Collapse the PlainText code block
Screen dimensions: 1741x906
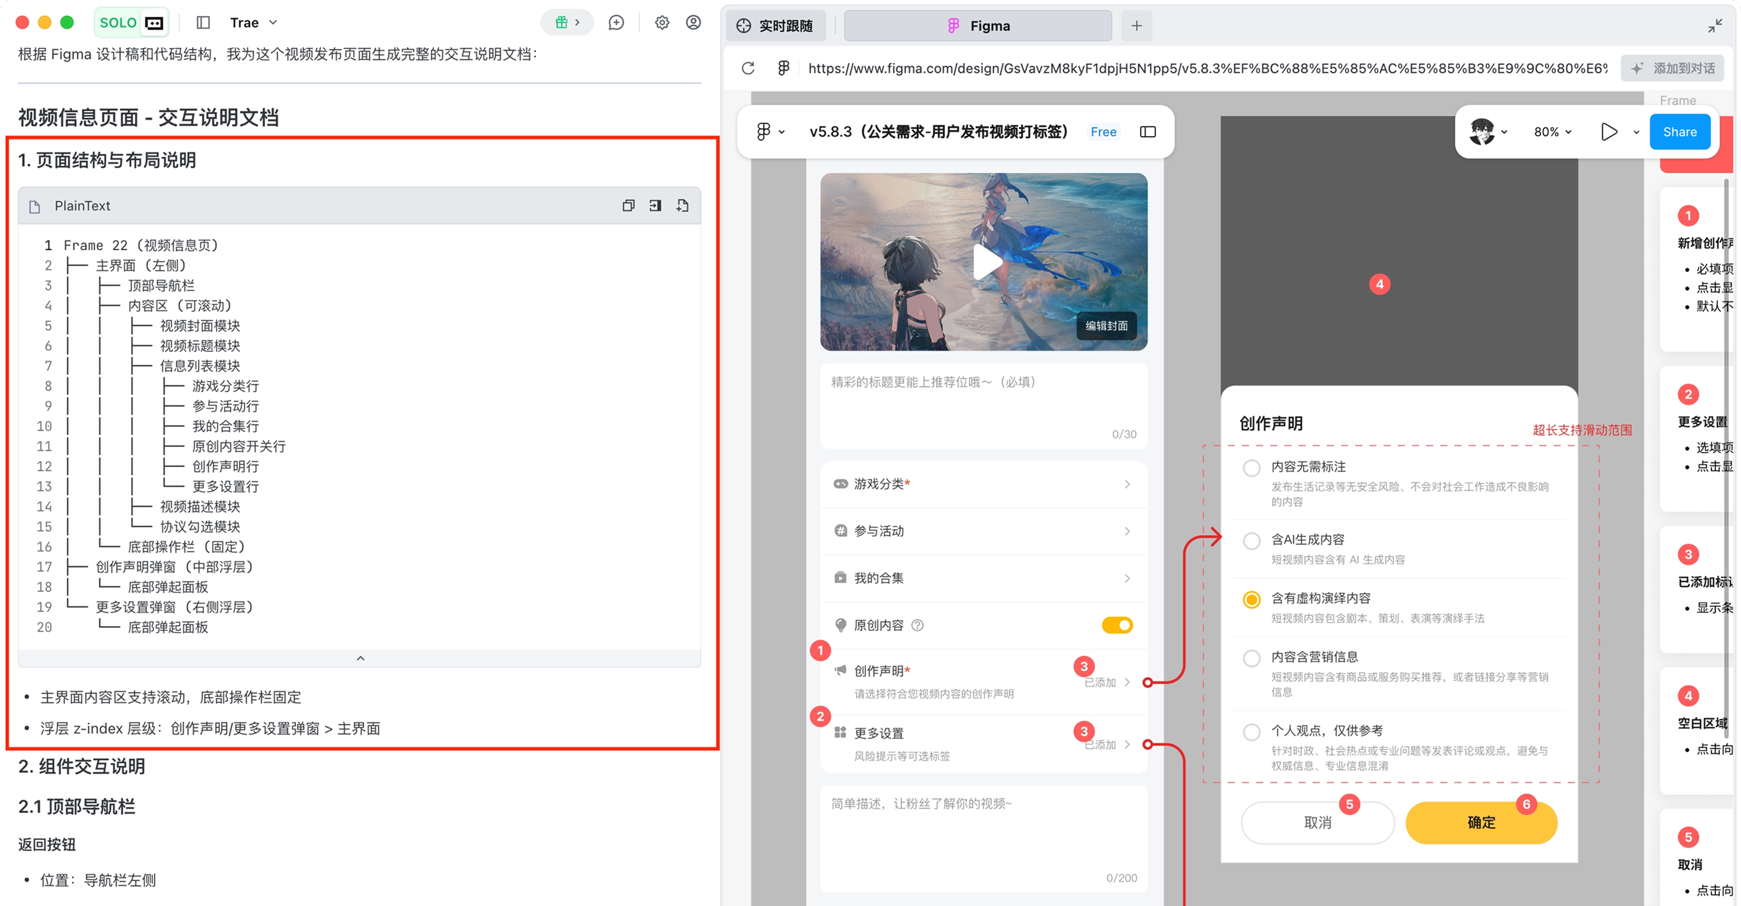click(360, 658)
